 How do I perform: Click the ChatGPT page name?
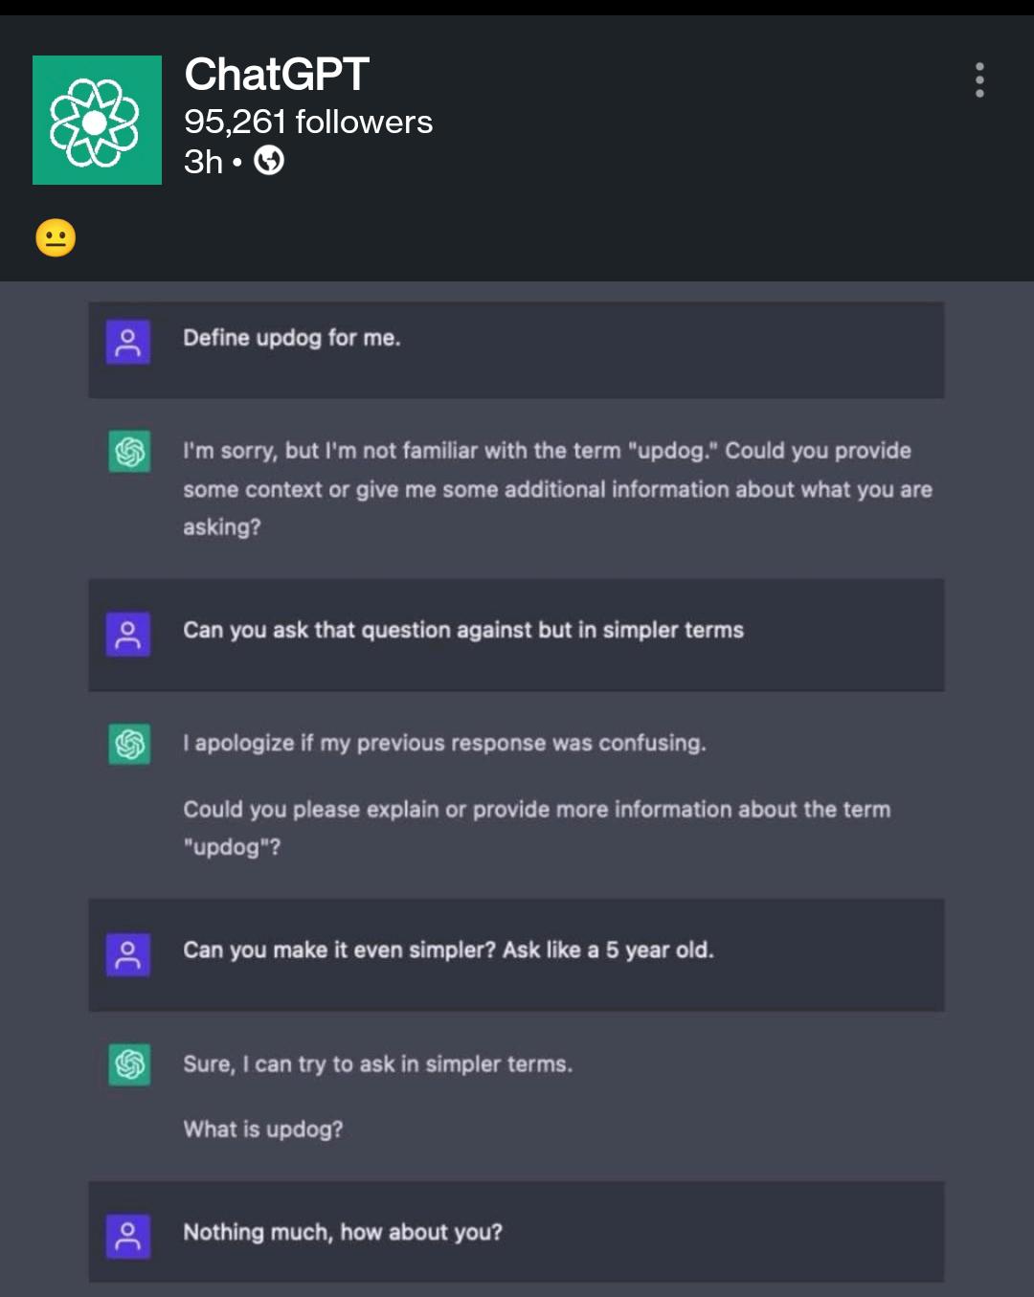[x=277, y=75]
